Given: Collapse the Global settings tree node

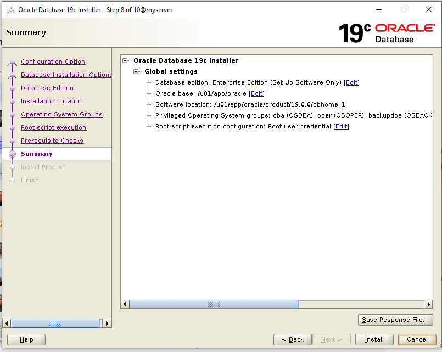Looking at the screenshot, I should click(x=136, y=71).
